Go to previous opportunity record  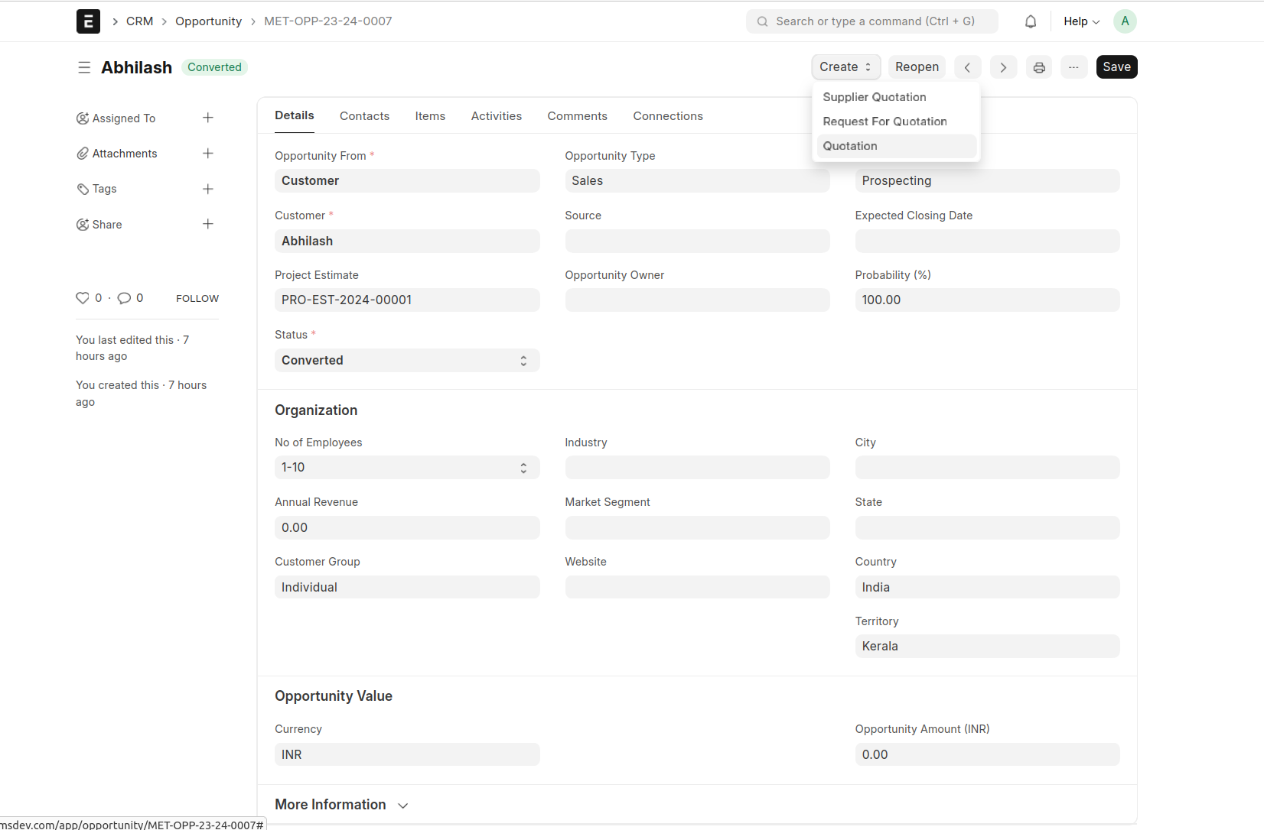(967, 67)
